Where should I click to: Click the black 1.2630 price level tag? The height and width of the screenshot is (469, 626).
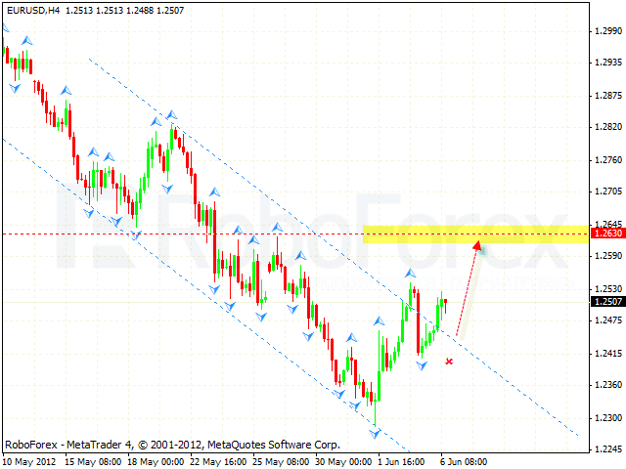tap(607, 234)
